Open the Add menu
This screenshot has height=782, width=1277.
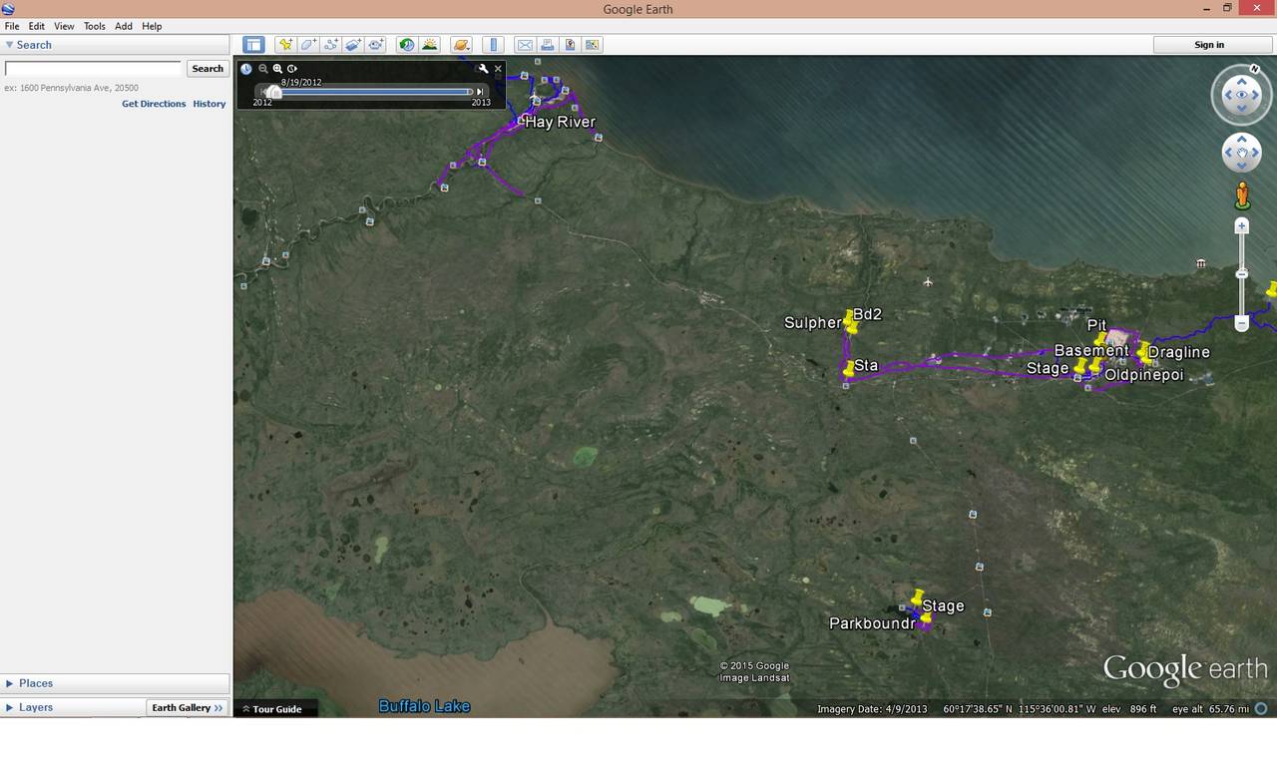click(x=124, y=26)
